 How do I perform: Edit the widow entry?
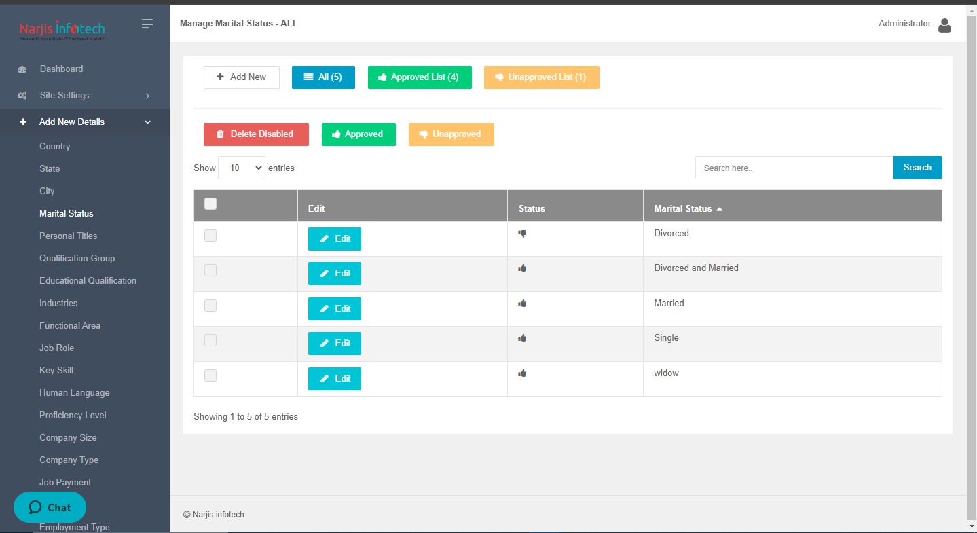pos(335,379)
